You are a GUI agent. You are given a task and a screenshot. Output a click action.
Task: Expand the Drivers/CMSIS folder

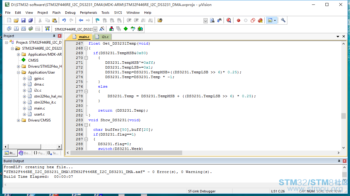pyautogui.click(x=19, y=120)
